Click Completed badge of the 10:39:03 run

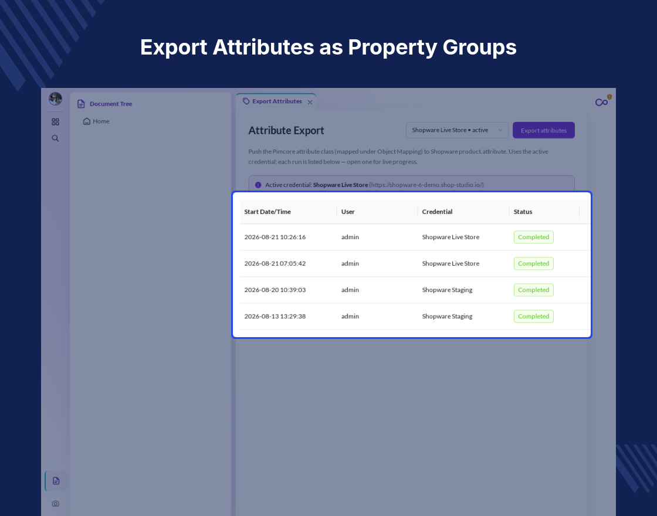click(x=533, y=290)
